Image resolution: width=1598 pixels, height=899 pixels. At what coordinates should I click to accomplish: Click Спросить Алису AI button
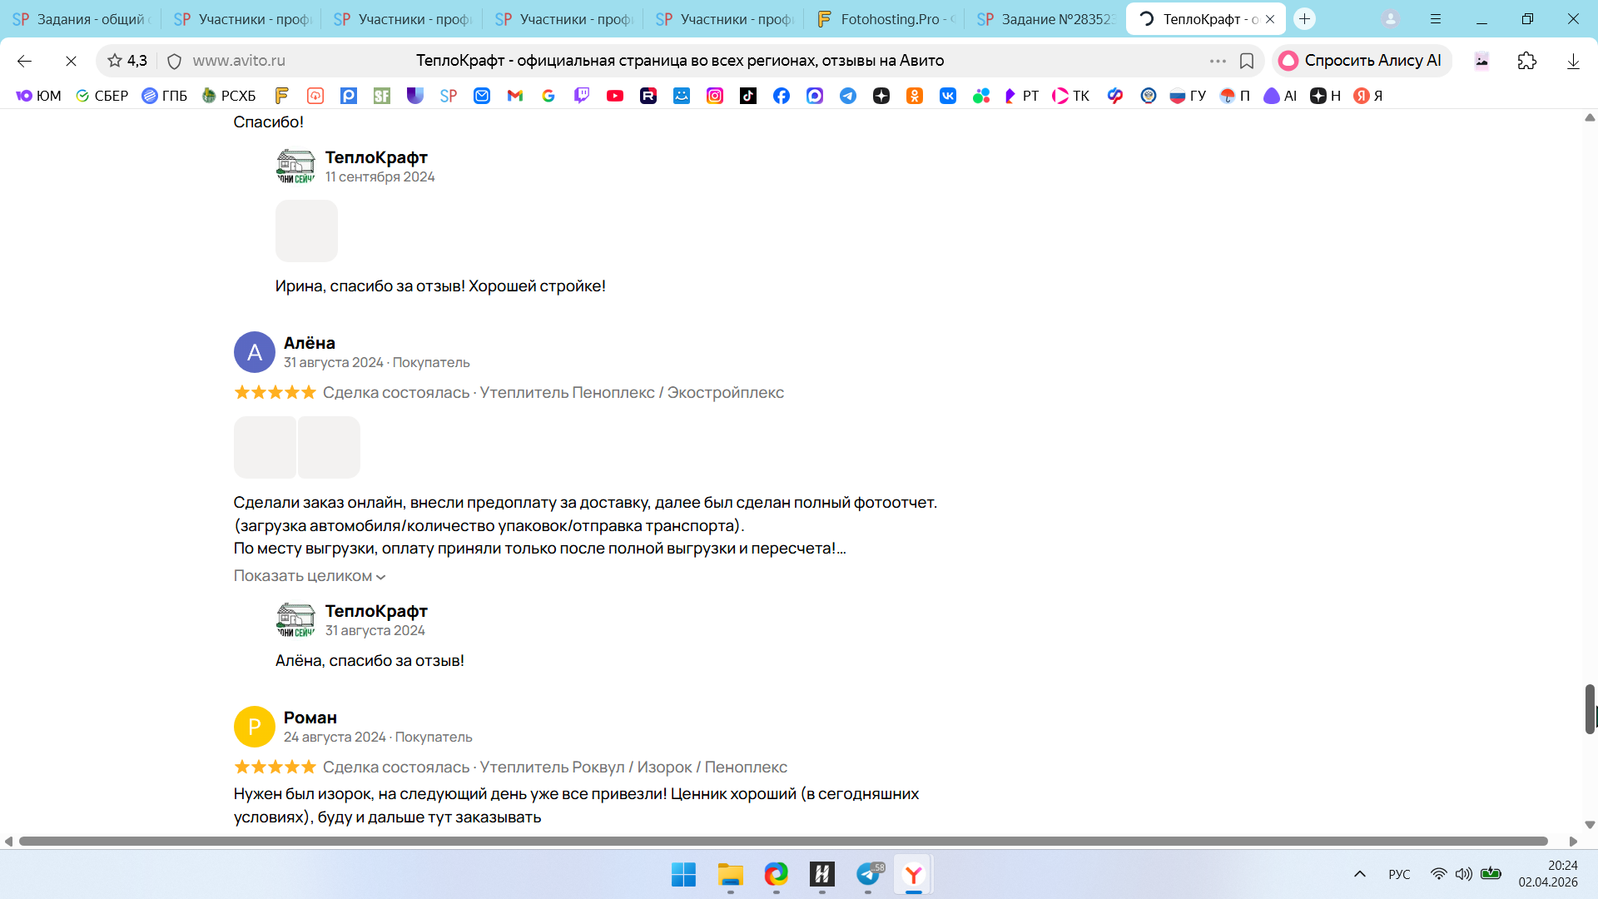tap(1362, 61)
